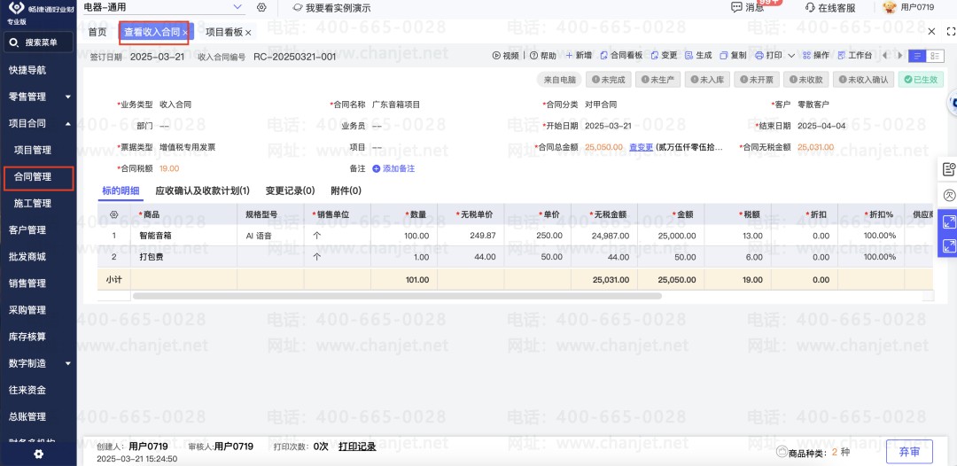Close the 查看收入合同 tab
957x466 pixels.
[185, 33]
